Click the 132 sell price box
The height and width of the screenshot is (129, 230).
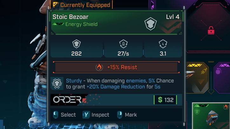166,100
